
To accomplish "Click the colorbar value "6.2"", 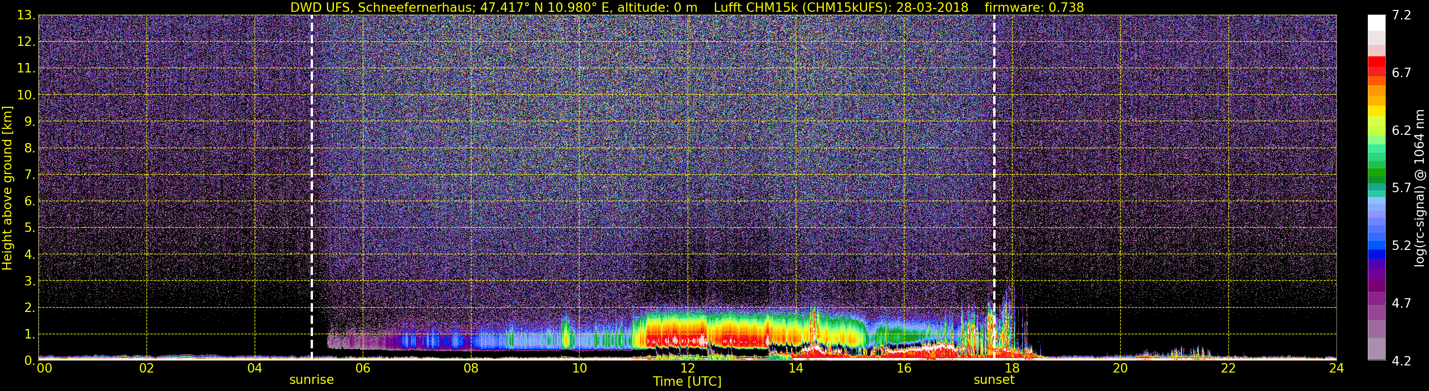I will (x=1401, y=131).
